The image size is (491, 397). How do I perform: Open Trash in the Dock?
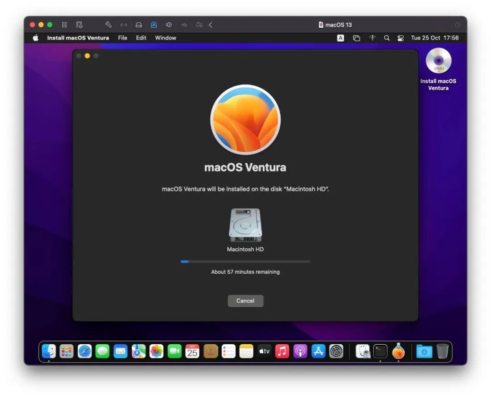(442, 351)
